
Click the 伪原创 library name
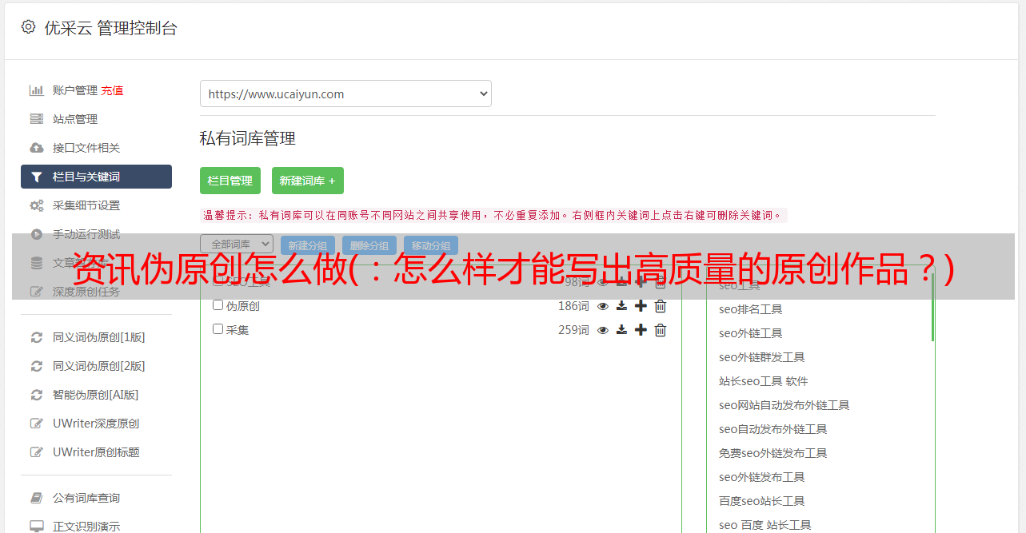pos(242,306)
